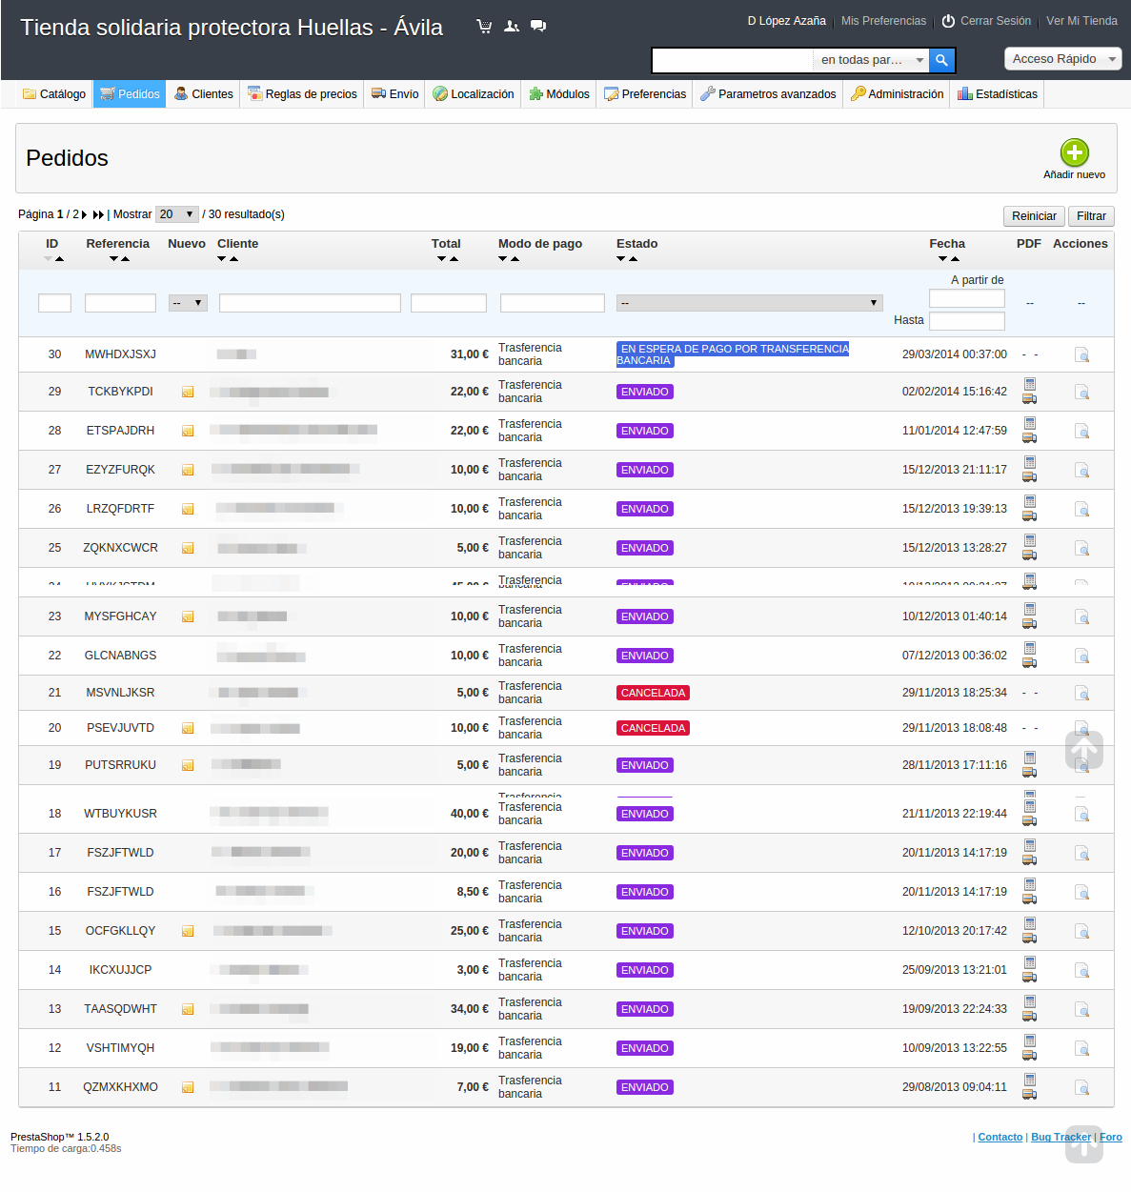Click the blue search magnifier button
Image resolution: width=1131 pixels, height=1192 pixels.
point(941,60)
